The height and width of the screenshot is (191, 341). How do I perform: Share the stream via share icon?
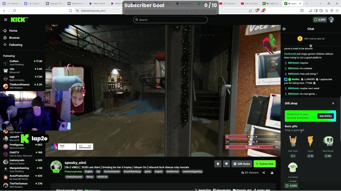(x=263, y=173)
